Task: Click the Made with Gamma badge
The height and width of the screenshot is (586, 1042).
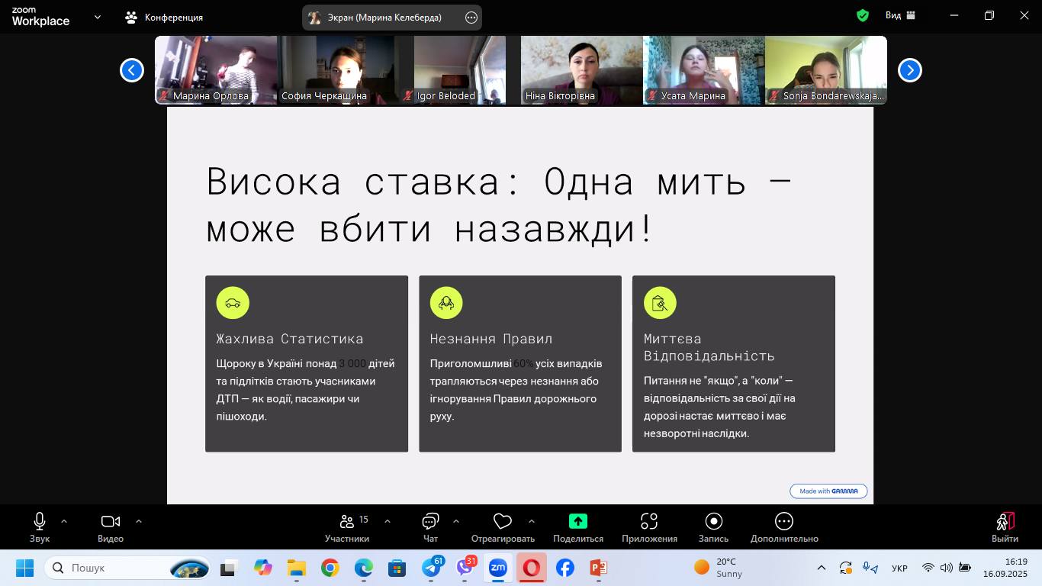Action: 828,491
